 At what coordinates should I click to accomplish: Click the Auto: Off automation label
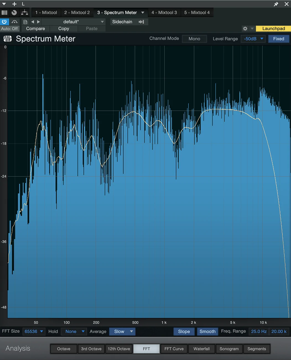coord(9,29)
